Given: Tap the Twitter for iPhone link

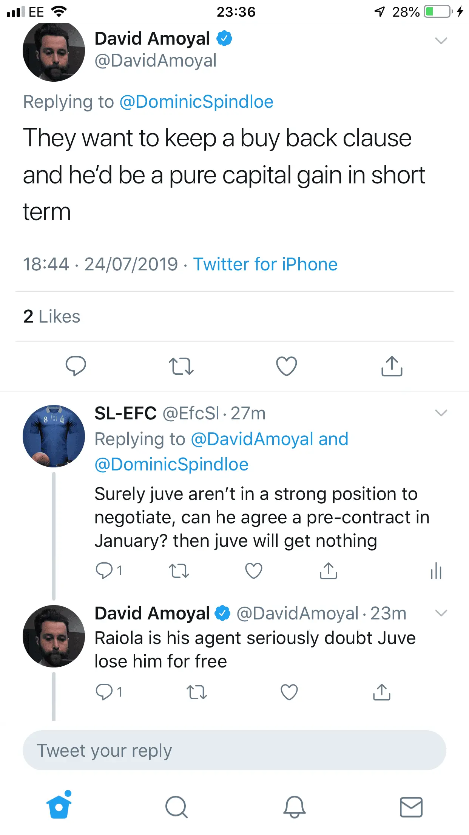Looking at the screenshot, I should coord(265,264).
